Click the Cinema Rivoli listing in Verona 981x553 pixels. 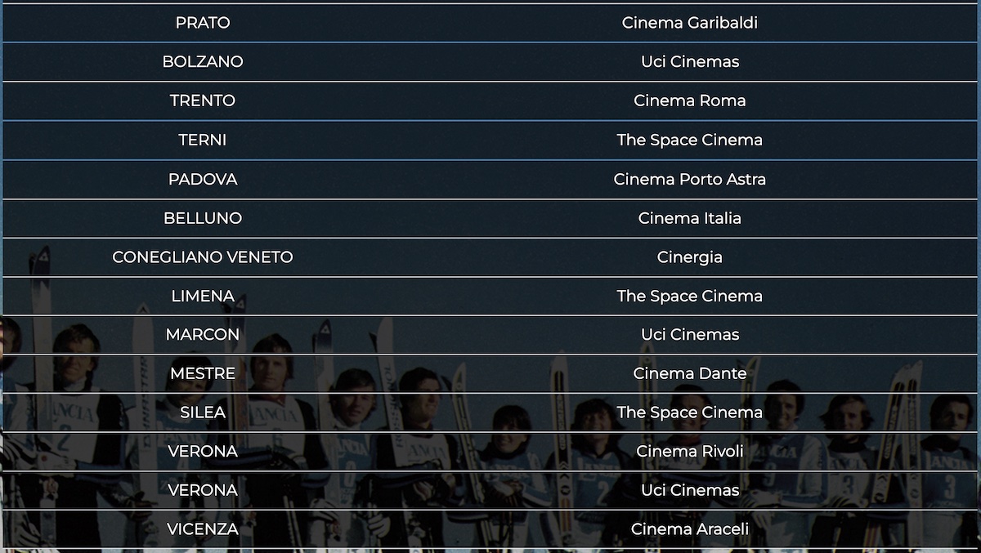pyautogui.click(x=690, y=451)
